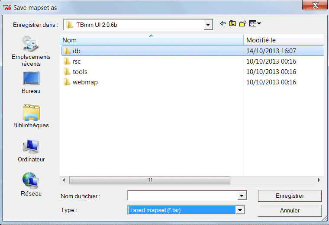This screenshot has height=225, width=329.
Task: Click the Enregistrer button
Action: pyautogui.click(x=290, y=196)
